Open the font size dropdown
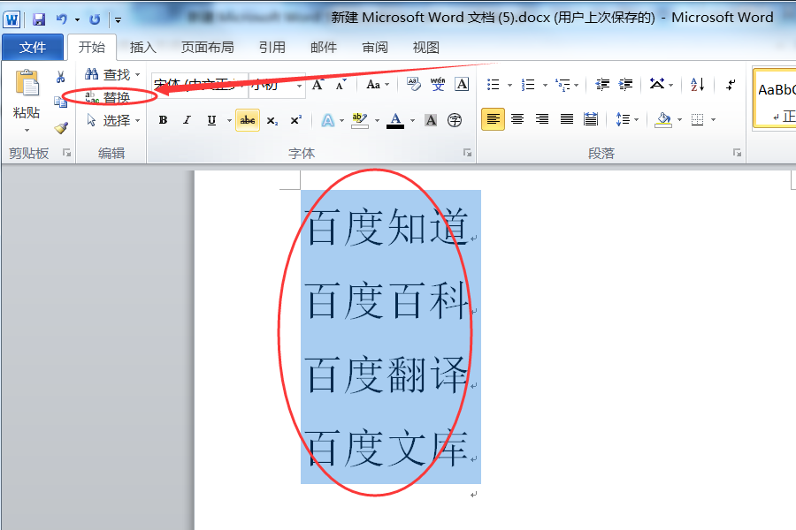This screenshot has width=796, height=530. 300,86
